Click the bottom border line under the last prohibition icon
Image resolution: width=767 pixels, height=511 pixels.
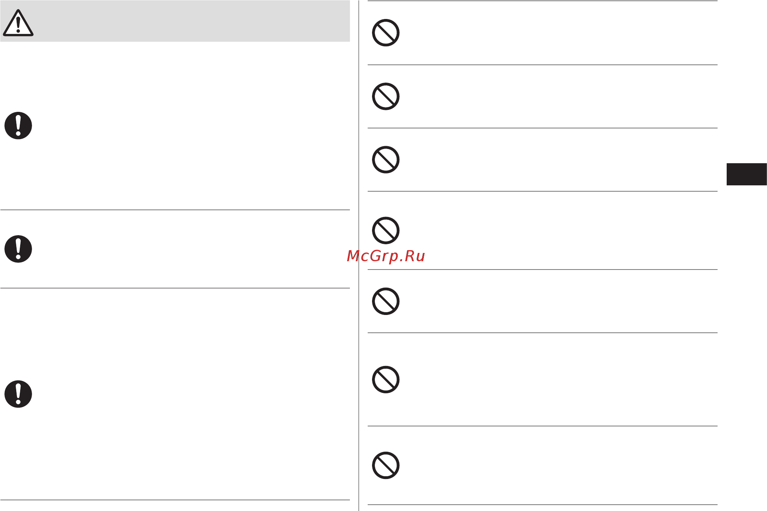542,505
